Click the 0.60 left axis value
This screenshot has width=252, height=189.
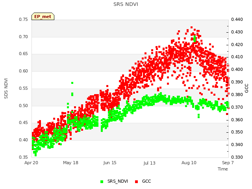pos(23,71)
